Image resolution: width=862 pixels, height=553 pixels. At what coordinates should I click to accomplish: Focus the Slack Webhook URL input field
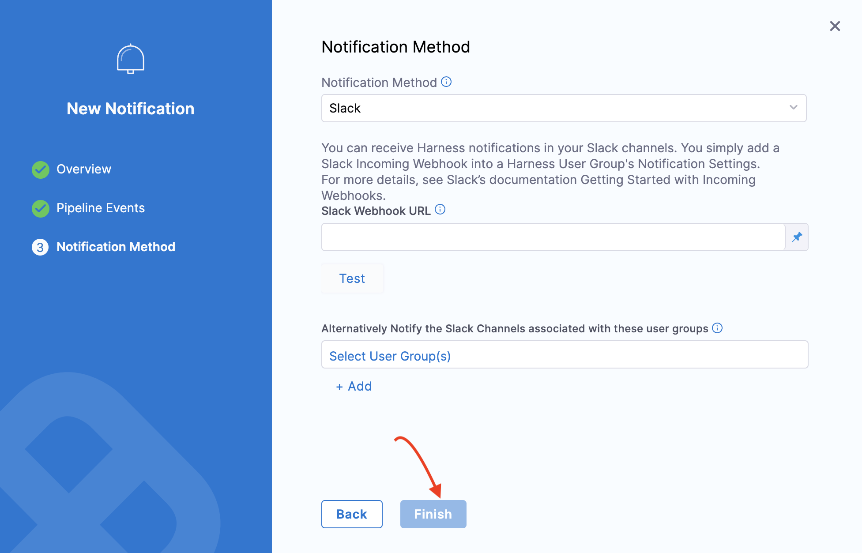pyautogui.click(x=553, y=237)
